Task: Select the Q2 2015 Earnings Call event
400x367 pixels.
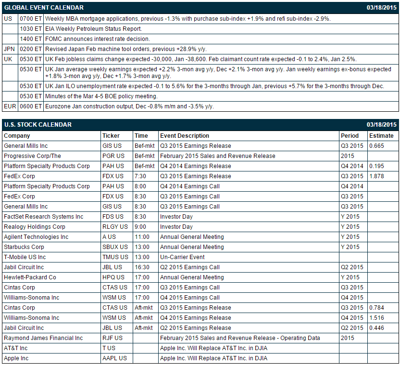Action: click(190, 267)
